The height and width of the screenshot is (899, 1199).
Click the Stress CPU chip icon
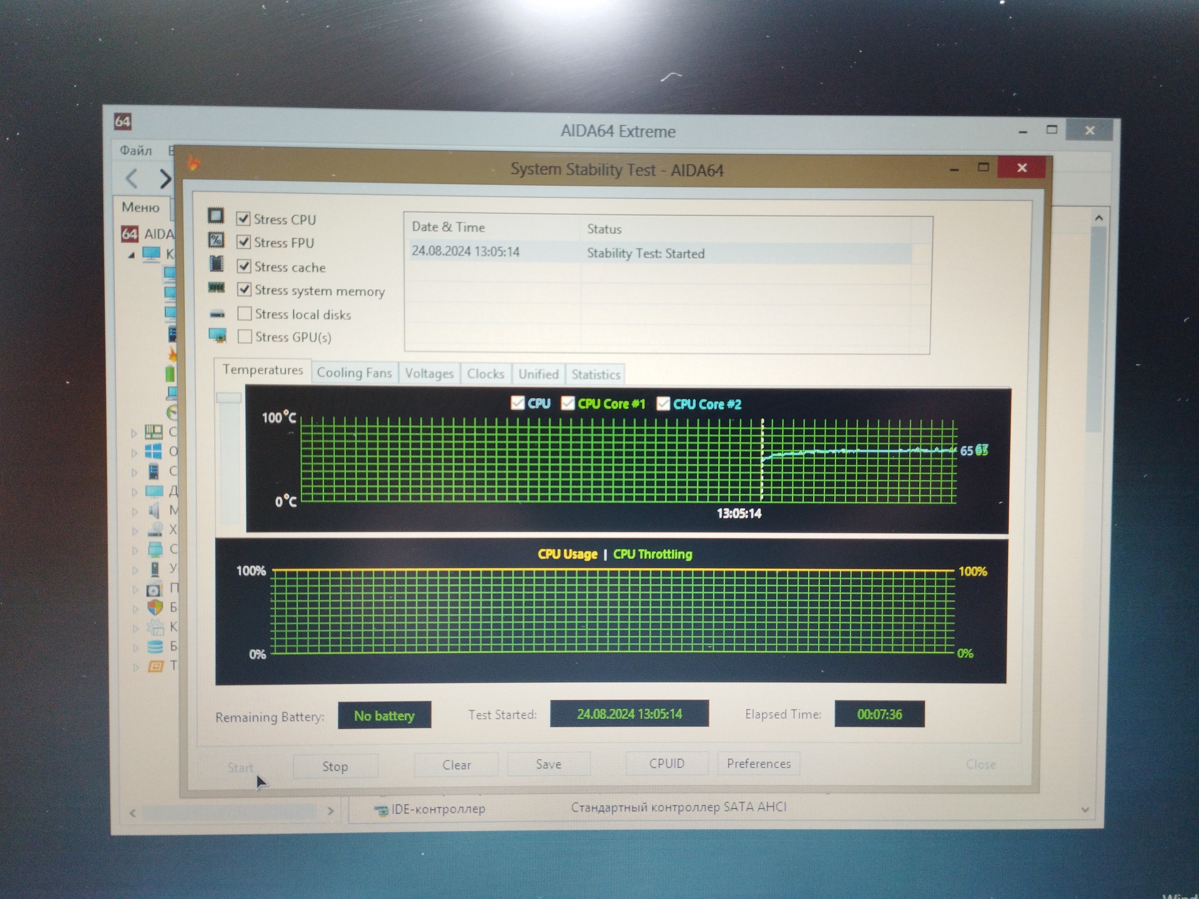pyautogui.click(x=215, y=215)
